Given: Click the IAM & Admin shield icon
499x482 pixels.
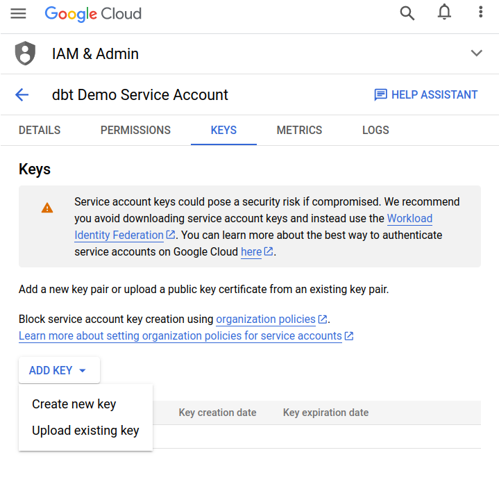Looking at the screenshot, I should [x=26, y=53].
